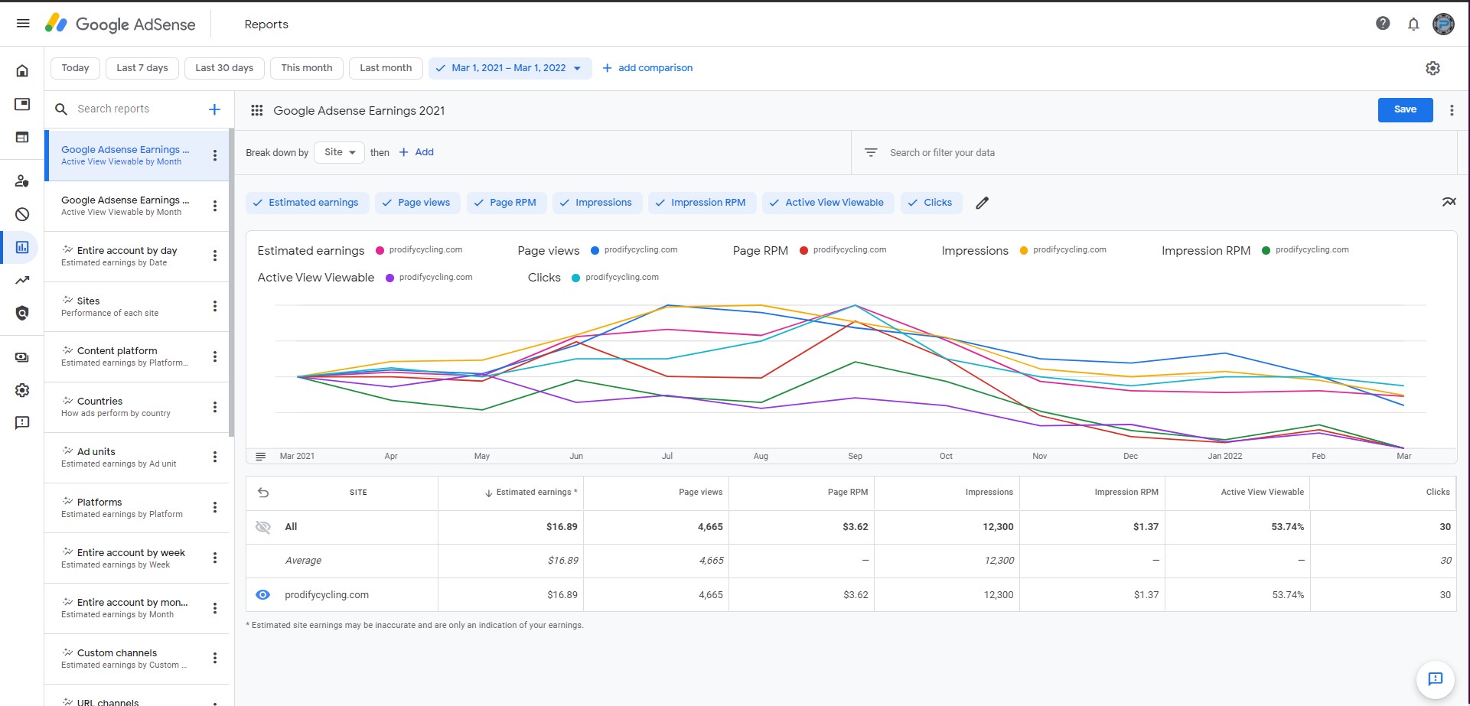Open the Reports sidebar icon
This screenshot has width=1470, height=706.
[x=22, y=247]
